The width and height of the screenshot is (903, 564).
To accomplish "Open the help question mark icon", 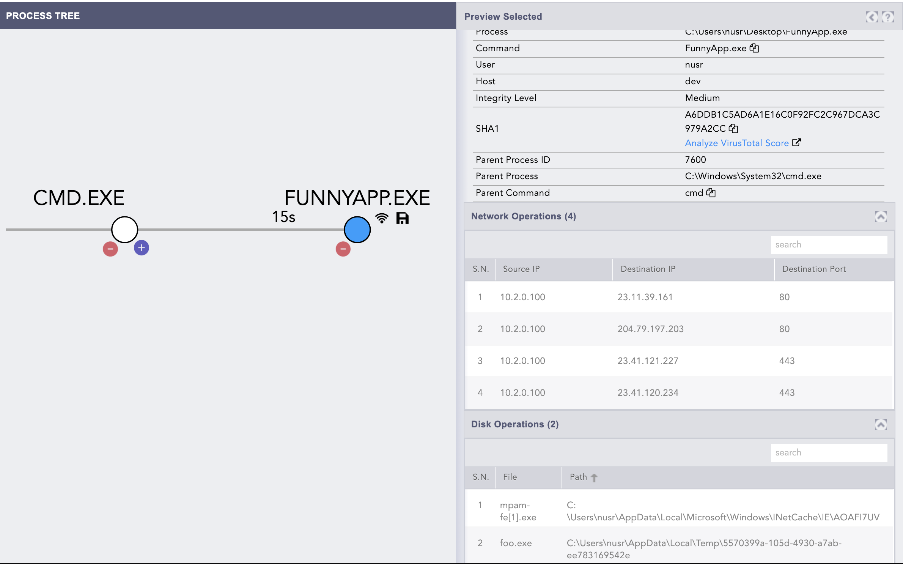I will click(888, 17).
